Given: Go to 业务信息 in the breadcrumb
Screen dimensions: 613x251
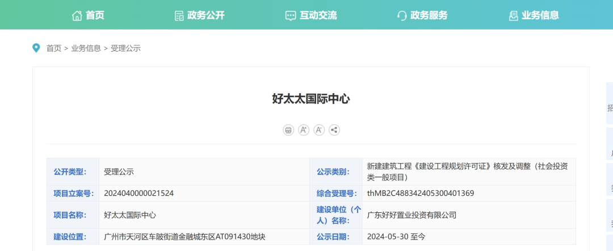Looking at the screenshot, I should 86,48.
